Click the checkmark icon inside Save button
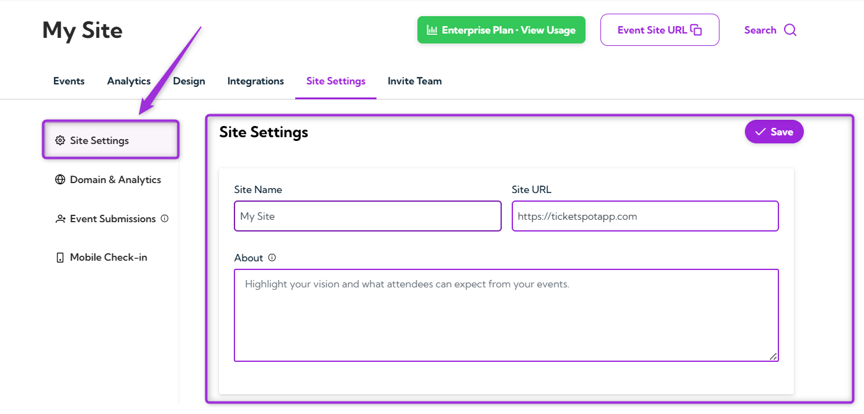The image size is (864, 414). click(x=760, y=132)
